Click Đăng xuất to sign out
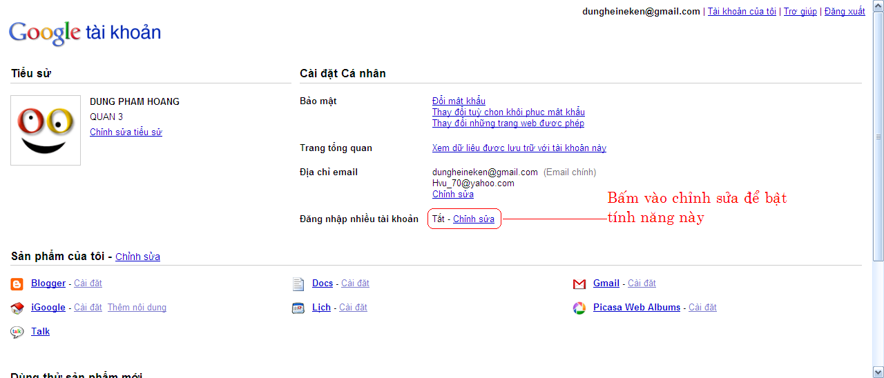Screen dimensions: 884x378 point(845,11)
